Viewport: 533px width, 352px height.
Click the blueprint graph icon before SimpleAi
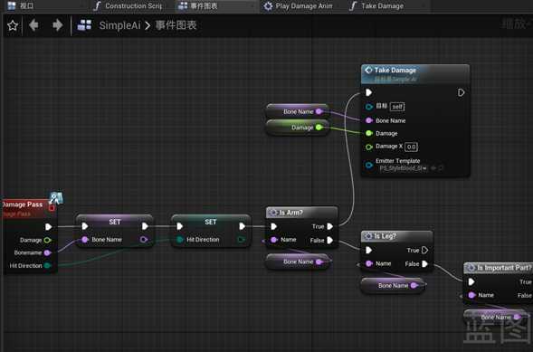(84, 25)
